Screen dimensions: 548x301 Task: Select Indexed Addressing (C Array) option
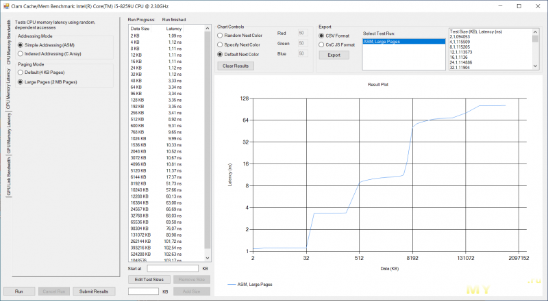pyautogui.click(x=49, y=54)
